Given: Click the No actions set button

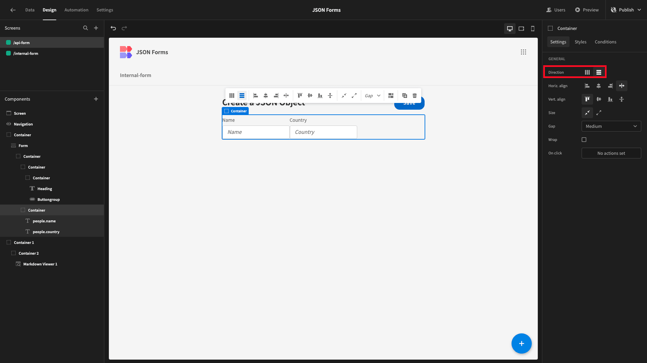Looking at the screenshot, I should tap(611, 153).
